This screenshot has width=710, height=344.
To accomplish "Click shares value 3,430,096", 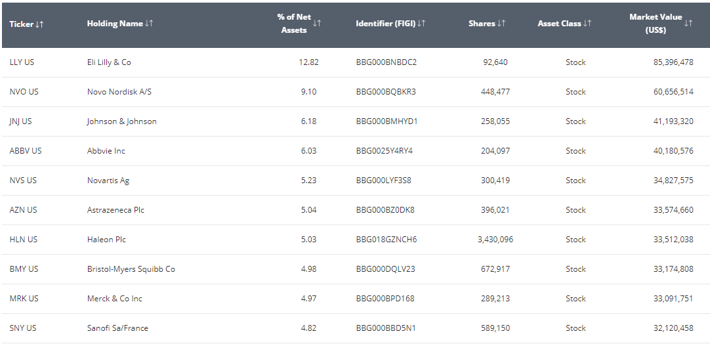I will (x=495, y=240).
